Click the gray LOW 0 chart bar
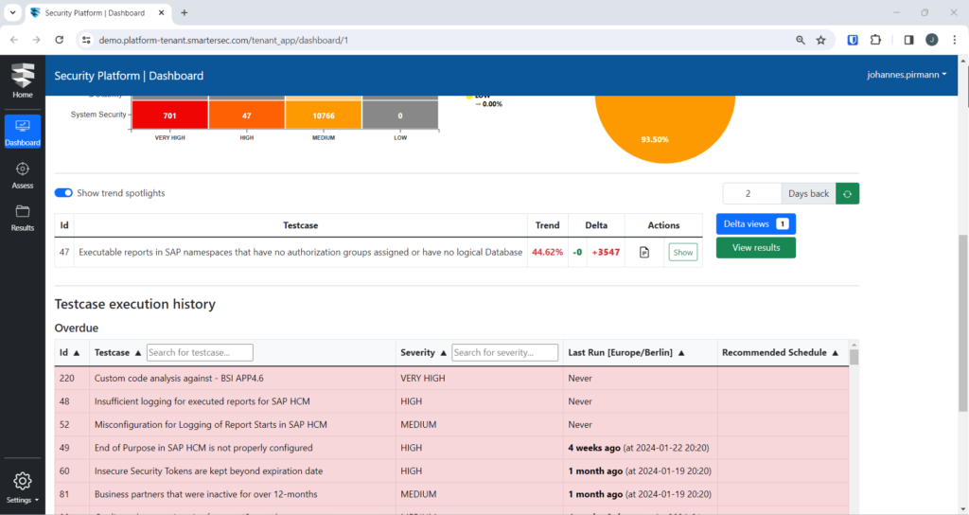This screenshot has width=969, height=515. pyautogui.click(x=400, y=115)
